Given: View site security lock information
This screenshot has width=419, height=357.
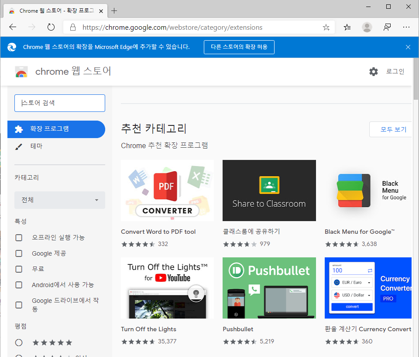Looking at the screenshot, I should point(73,27).
